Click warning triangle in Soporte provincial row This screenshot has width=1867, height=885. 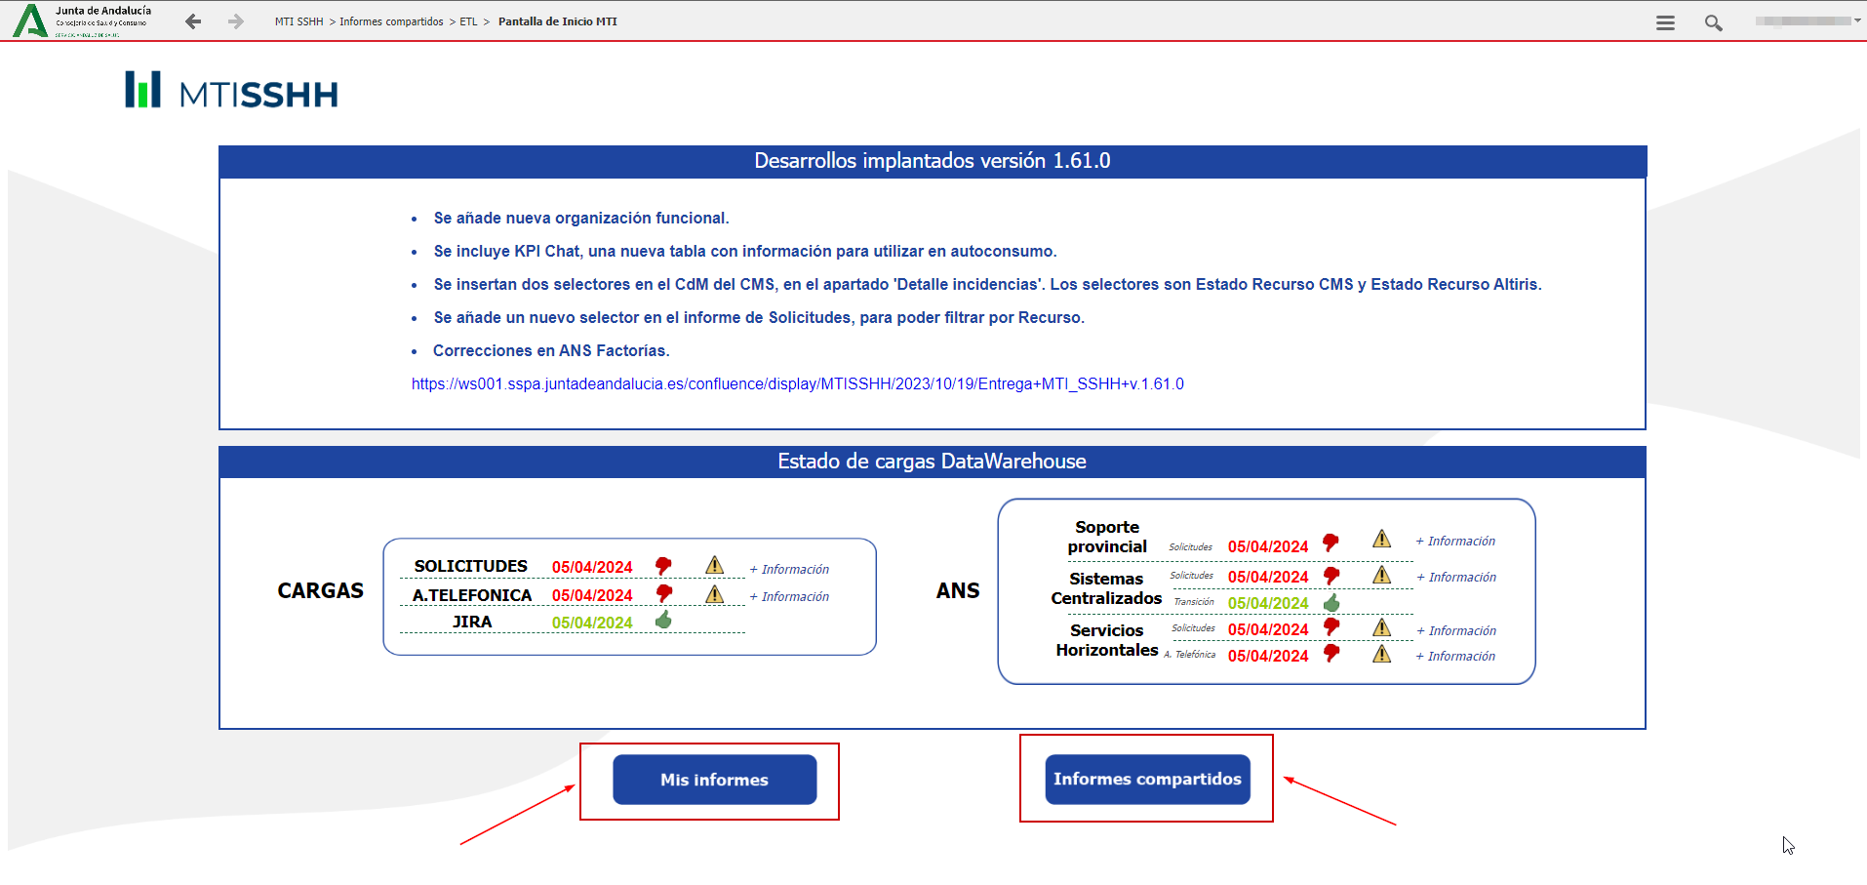1382,539
